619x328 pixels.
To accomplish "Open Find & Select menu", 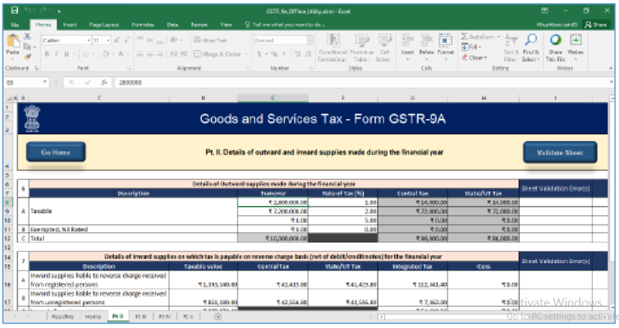I will coord(530,47).
